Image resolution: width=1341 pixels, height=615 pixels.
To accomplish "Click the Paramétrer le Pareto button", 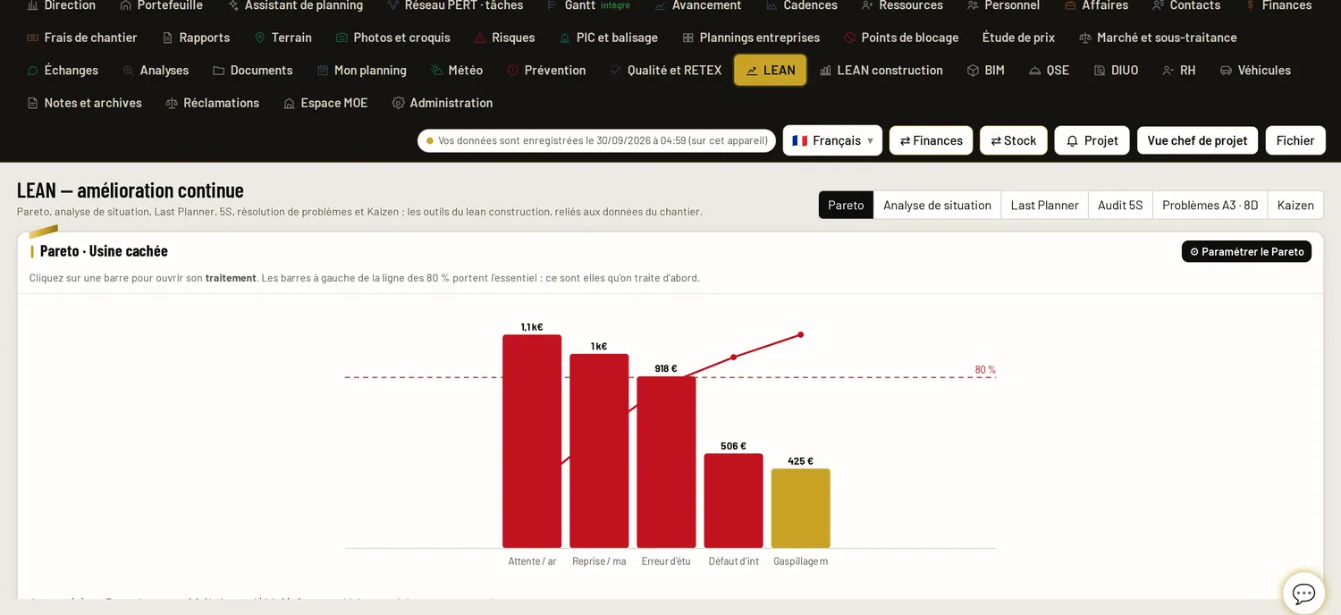I will point(1246,251).
